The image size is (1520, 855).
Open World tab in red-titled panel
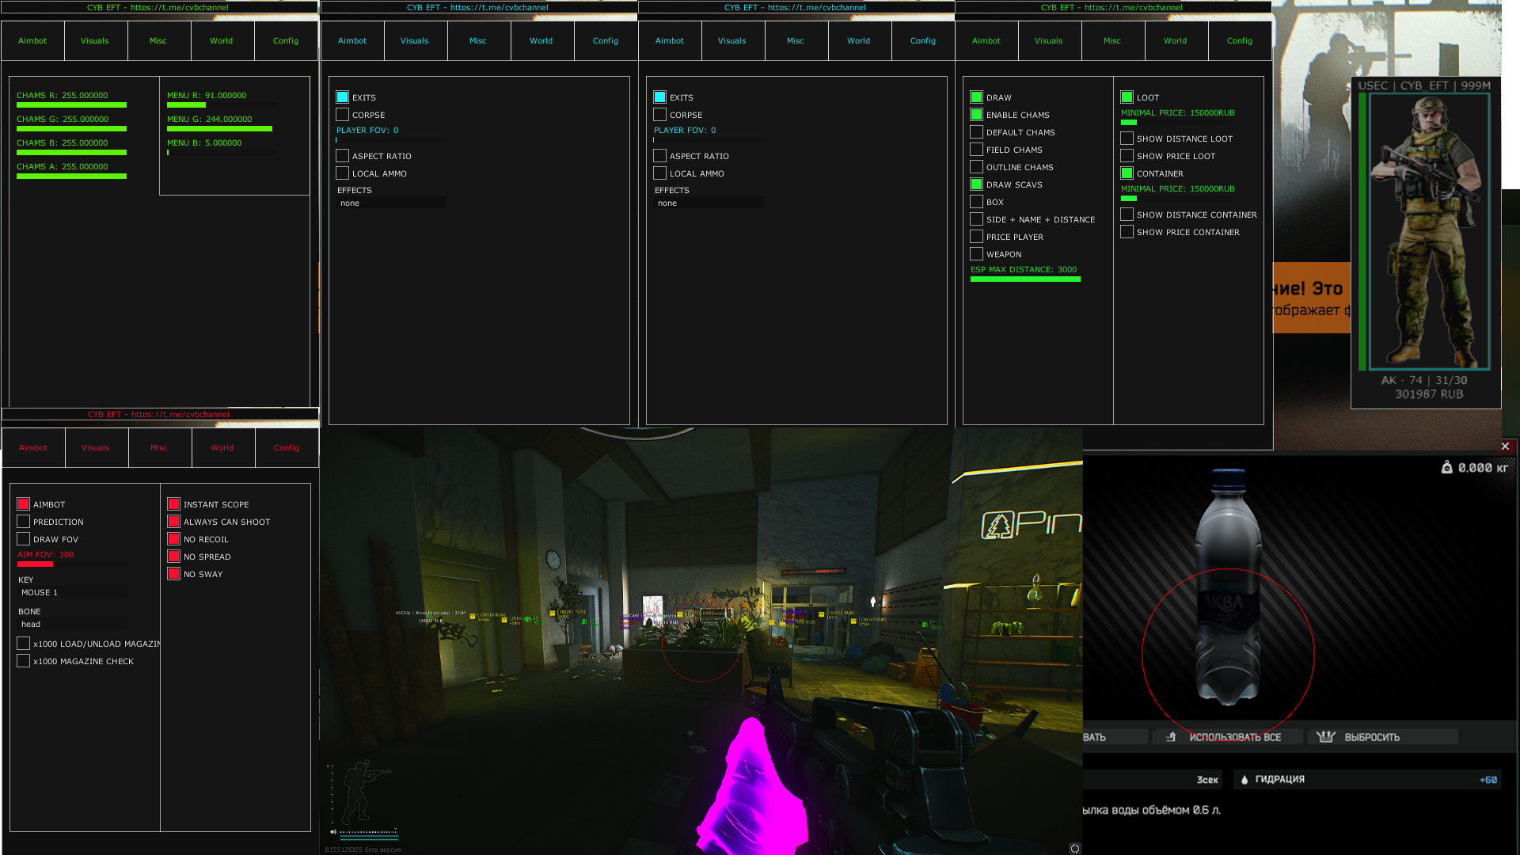[222, 447]
